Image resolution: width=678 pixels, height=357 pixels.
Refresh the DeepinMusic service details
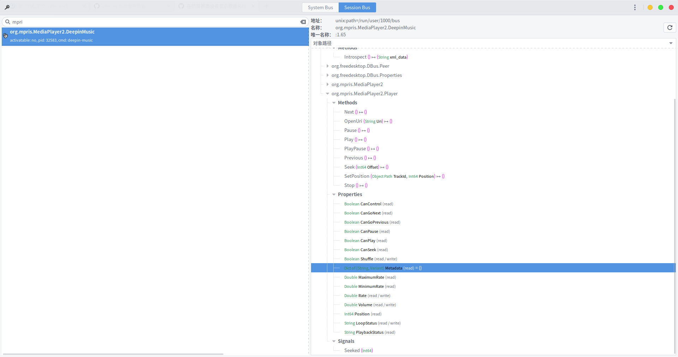click(x=670, y=28)
